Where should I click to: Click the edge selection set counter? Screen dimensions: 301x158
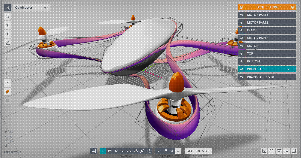click(197, 151)
